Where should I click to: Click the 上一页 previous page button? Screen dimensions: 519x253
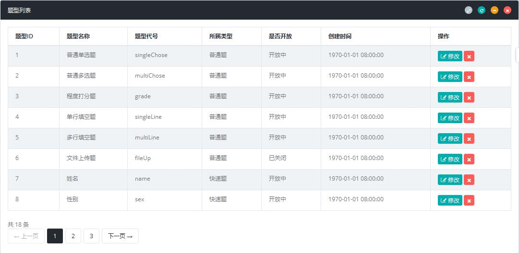[x=26, y=236]
